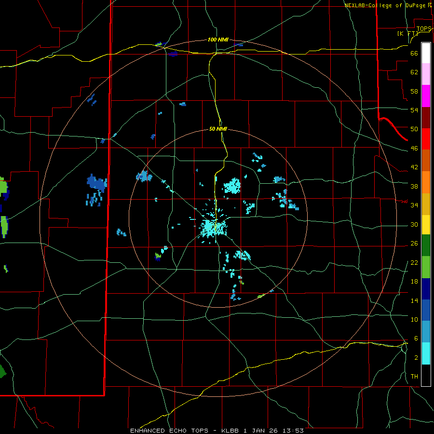Click the 'TH' threshold legend label
This screenshot has width=434, height=434.
pos(414,377)
